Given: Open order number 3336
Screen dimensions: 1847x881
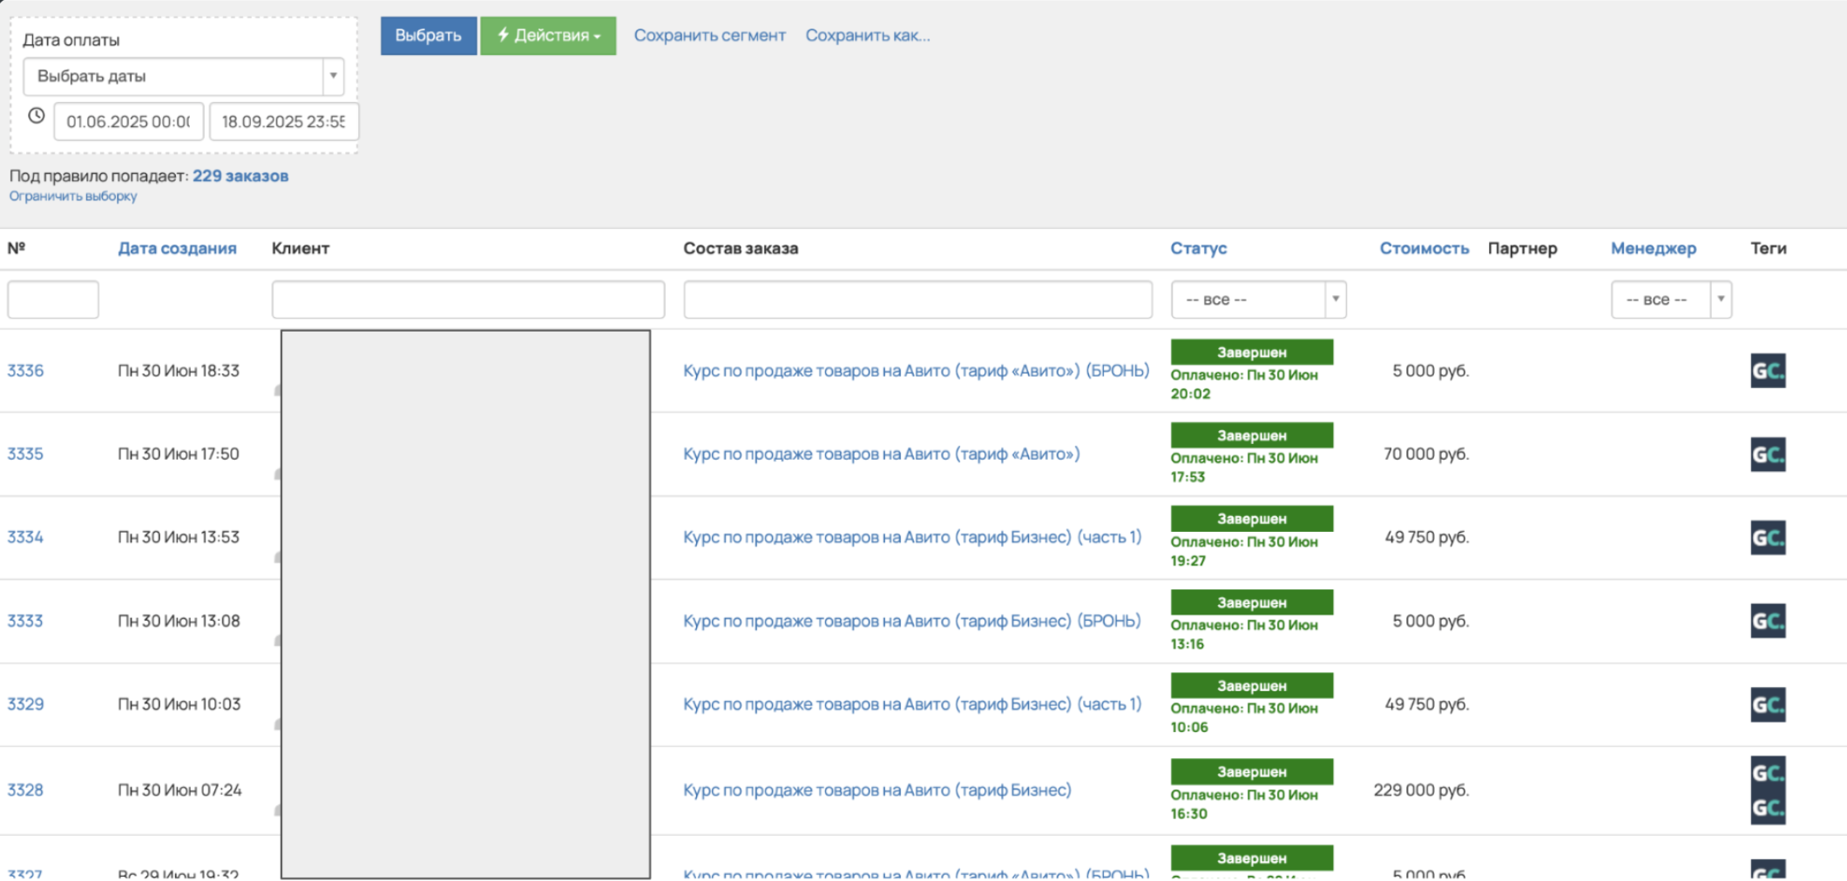Looking at the screenshot, I should (x=25, y=371).
